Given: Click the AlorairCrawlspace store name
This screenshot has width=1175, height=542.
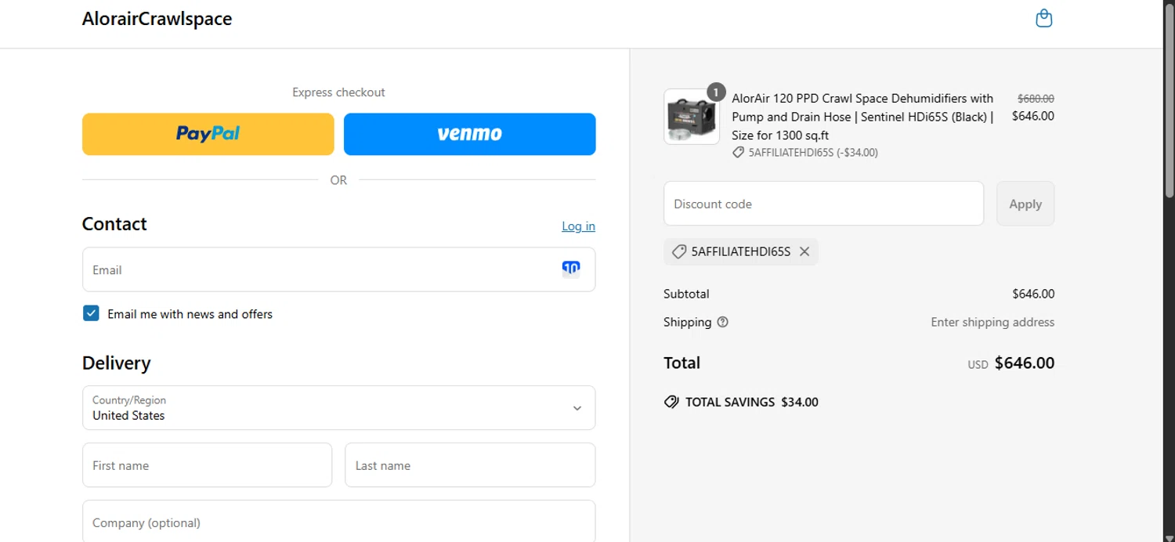Looking at the screenshot, I should pos(157,19).
